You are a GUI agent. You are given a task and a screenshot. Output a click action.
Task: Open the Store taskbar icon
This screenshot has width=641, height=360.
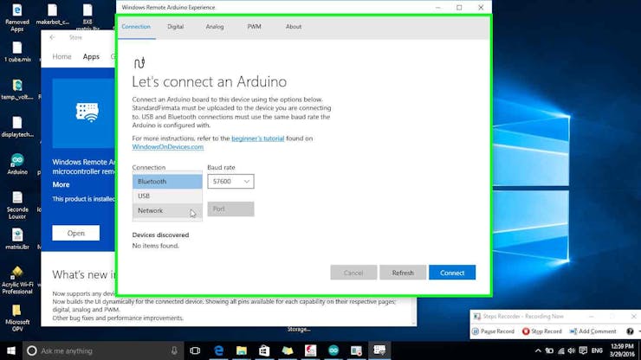tap(264, 350)
